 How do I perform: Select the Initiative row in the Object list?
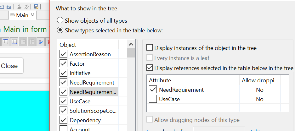point(80,73)
